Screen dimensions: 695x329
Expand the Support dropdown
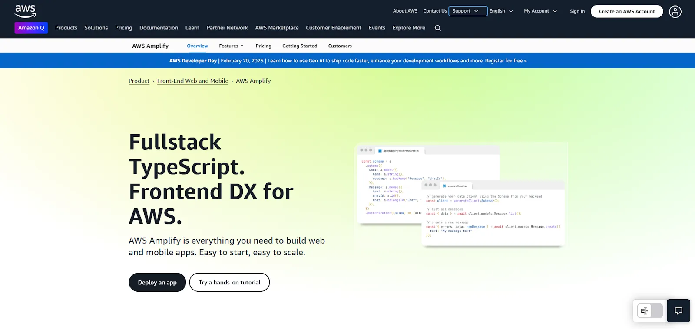pyautogui.click(x=468, y=11)
